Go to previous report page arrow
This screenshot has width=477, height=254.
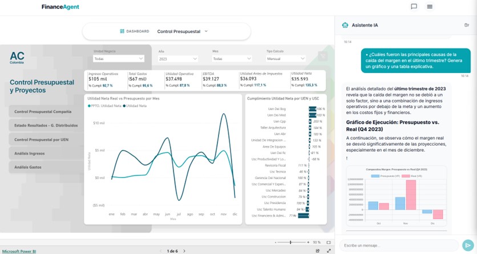pyautogui.click(x=161, y=251)
